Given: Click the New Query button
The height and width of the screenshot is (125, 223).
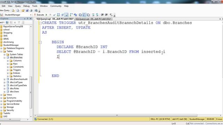Looking at the screenshot, I should tap(5, 10).
